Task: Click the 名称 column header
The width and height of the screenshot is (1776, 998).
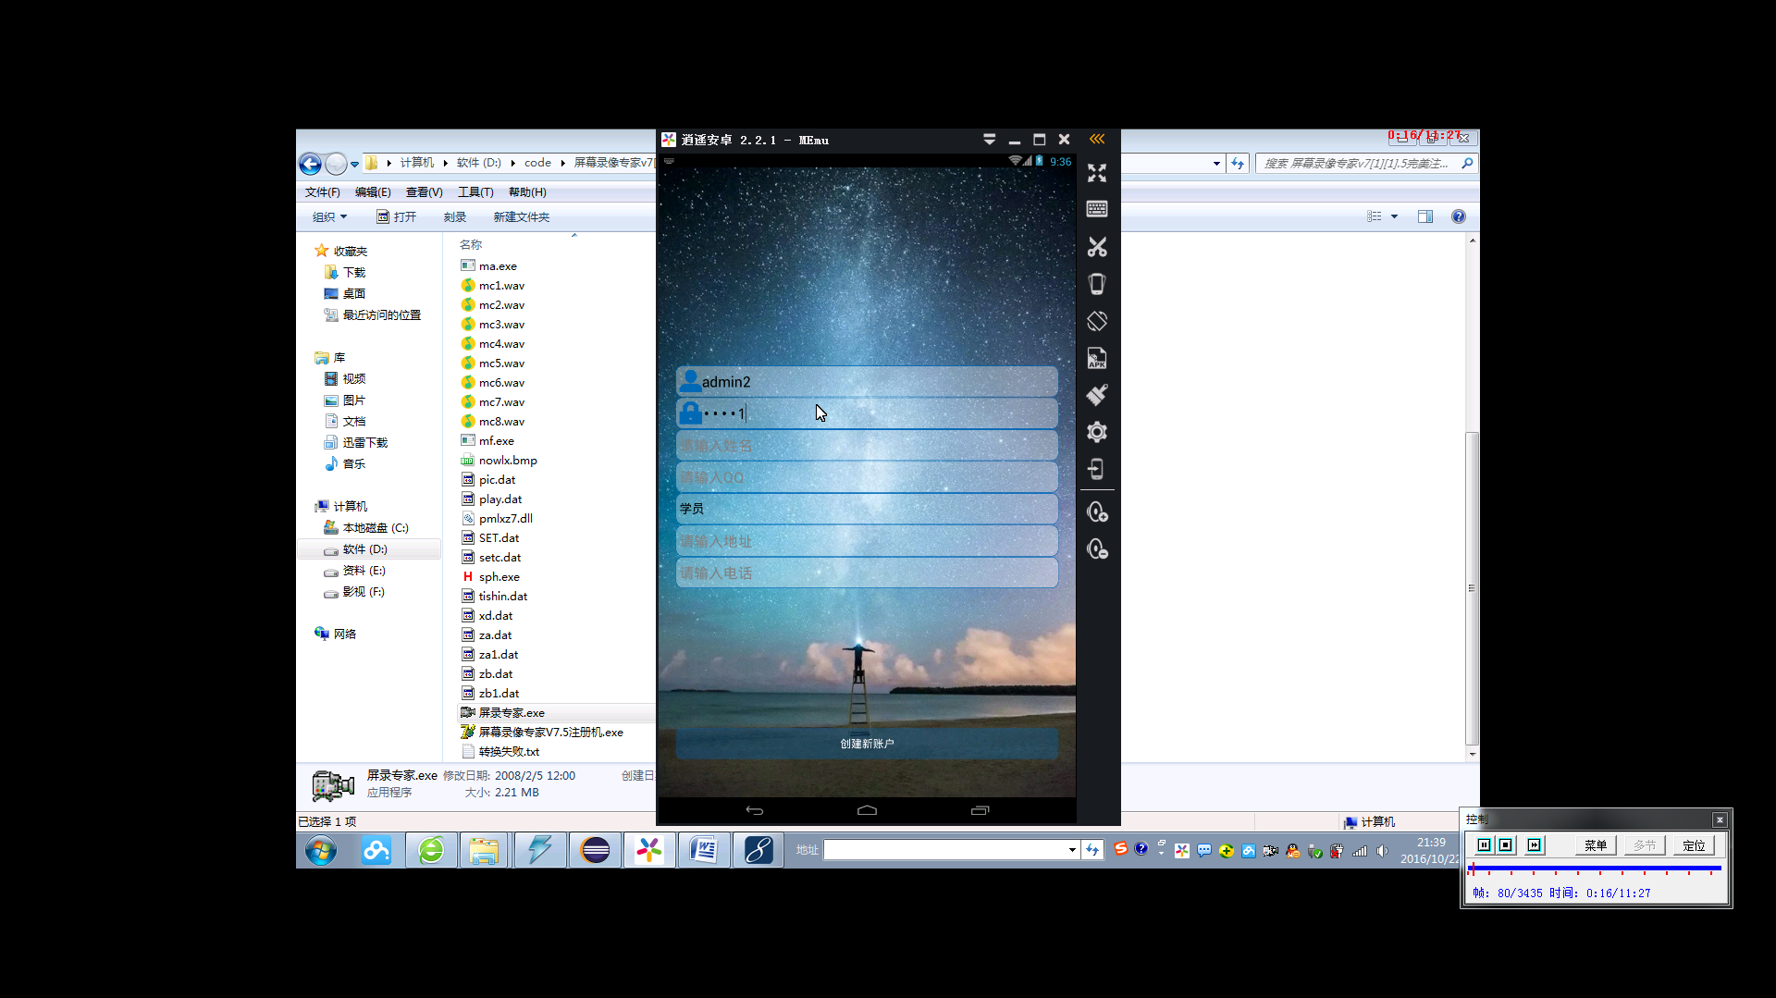Action: tap(471, 245)
